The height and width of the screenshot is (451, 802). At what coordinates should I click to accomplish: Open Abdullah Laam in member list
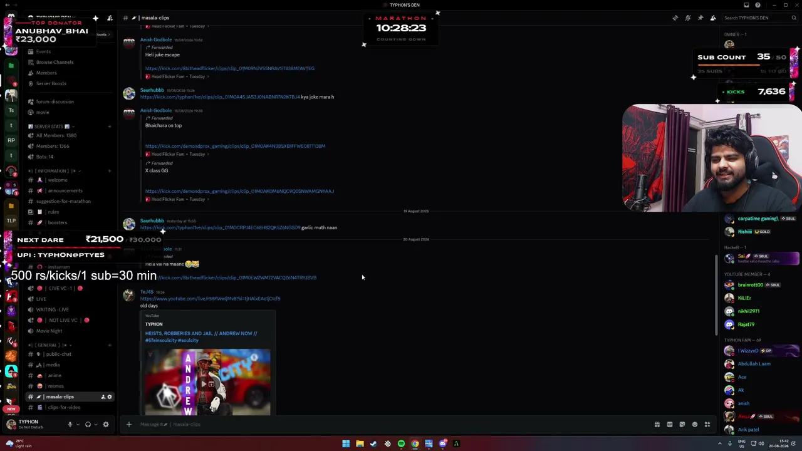coord(754,364)
